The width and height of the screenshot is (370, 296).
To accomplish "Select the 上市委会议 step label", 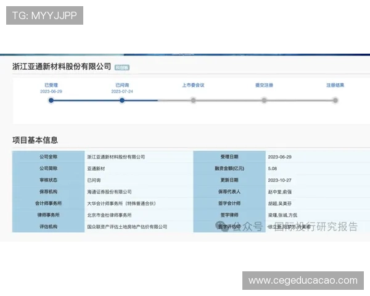I will point(193,85).
